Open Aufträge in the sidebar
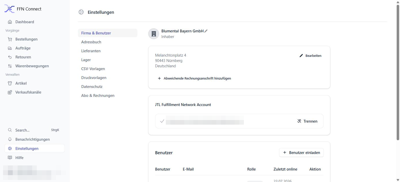This screenshot has width=400, height=182. (x=34, y=48)
